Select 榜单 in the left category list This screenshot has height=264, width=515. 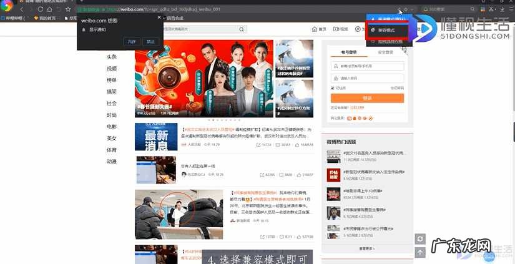[x=112, y=80]
